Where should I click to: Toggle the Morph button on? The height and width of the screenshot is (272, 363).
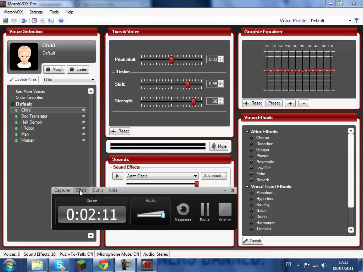coord(54,69)
